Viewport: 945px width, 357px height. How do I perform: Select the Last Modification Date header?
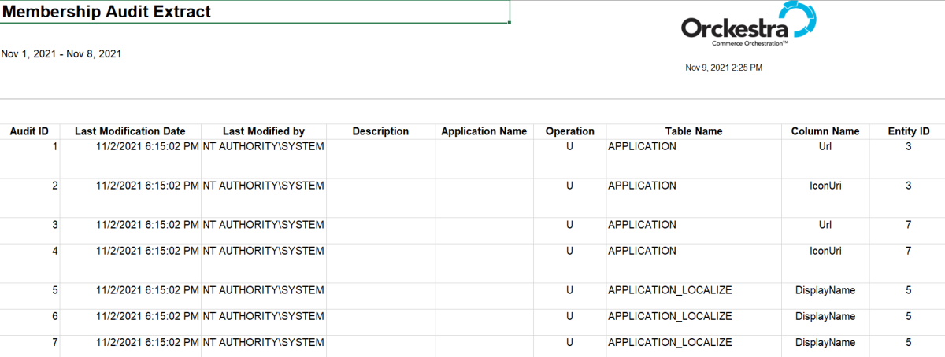pyautogui.click(x=130, y=131)
